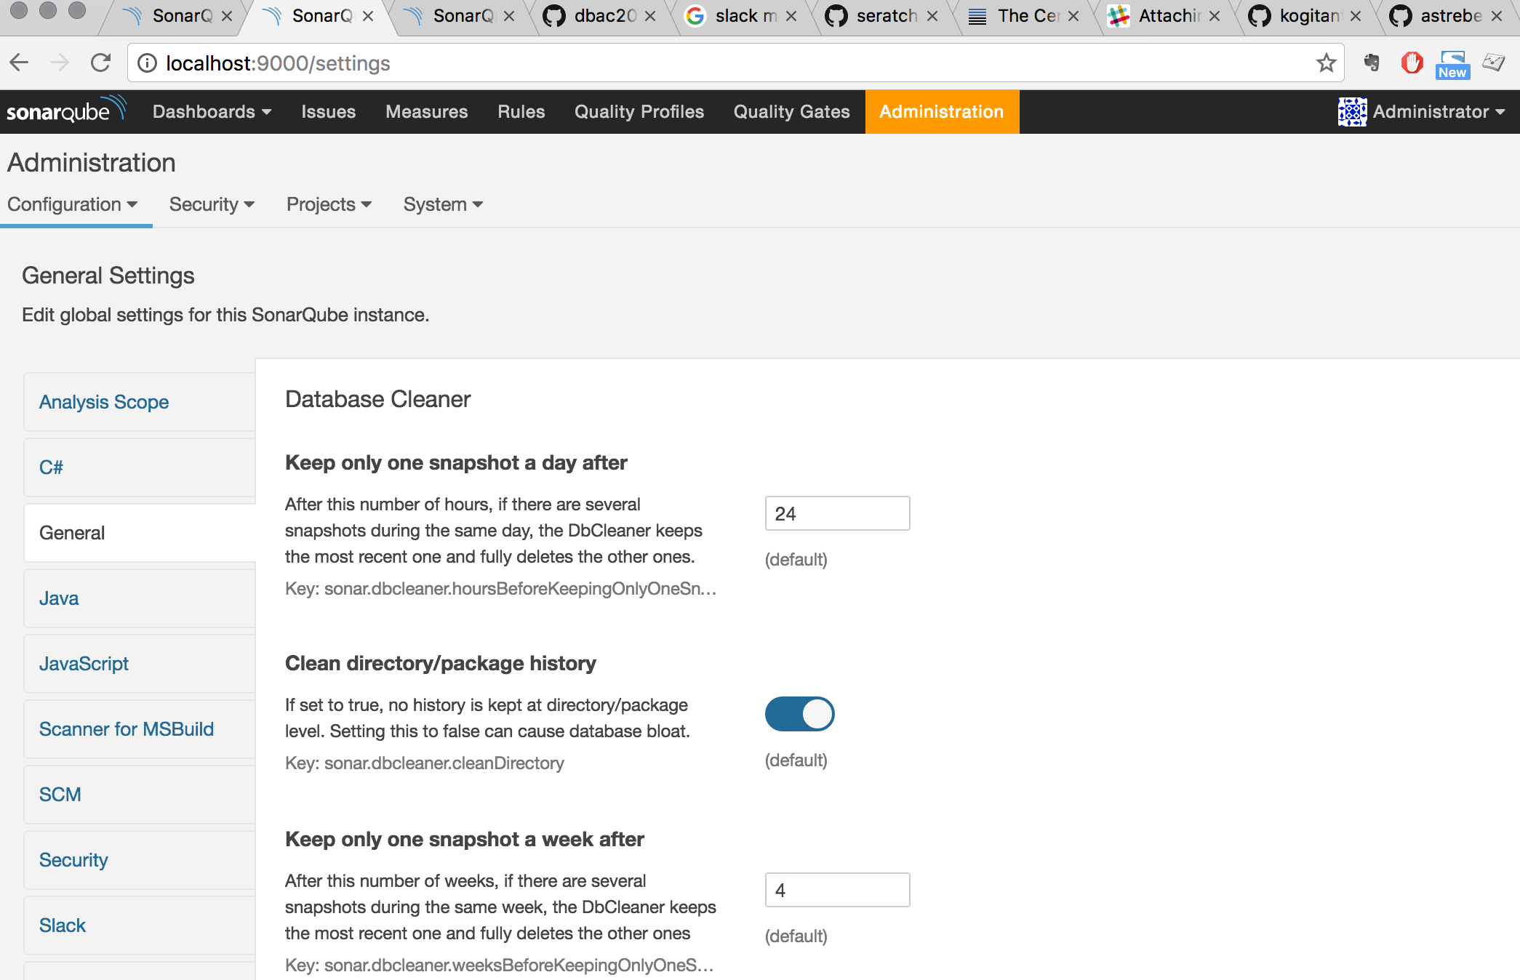Click the site info icon in address bar
Viewport: 1520px width, 980px height.
[x=148, y=63]
